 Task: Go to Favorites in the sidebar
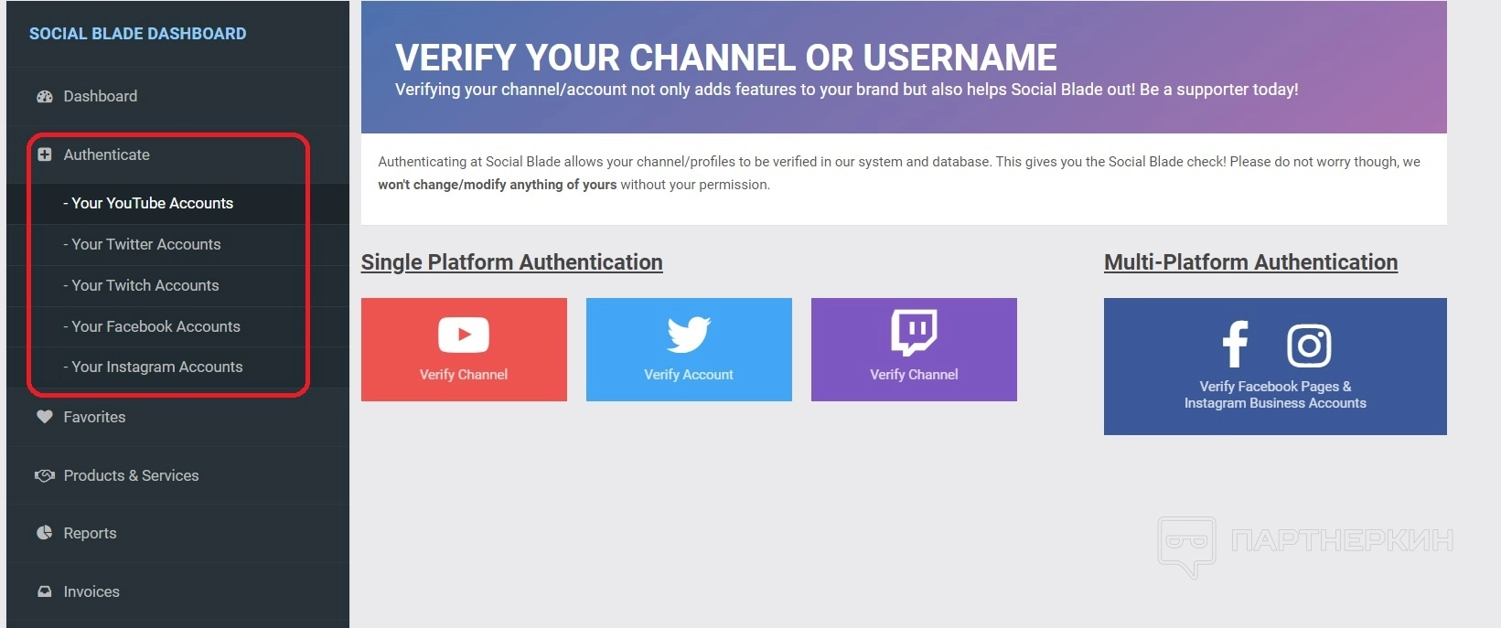coord(177,417)
